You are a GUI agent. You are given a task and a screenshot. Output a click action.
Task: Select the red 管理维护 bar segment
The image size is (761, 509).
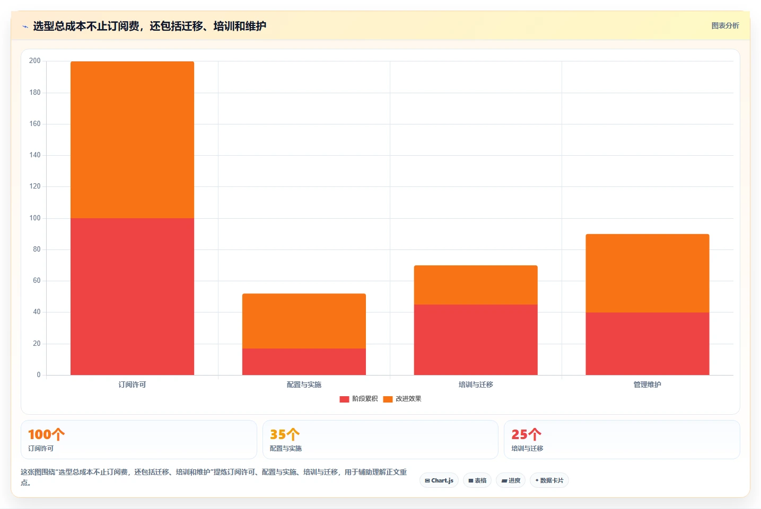(648, 344)
